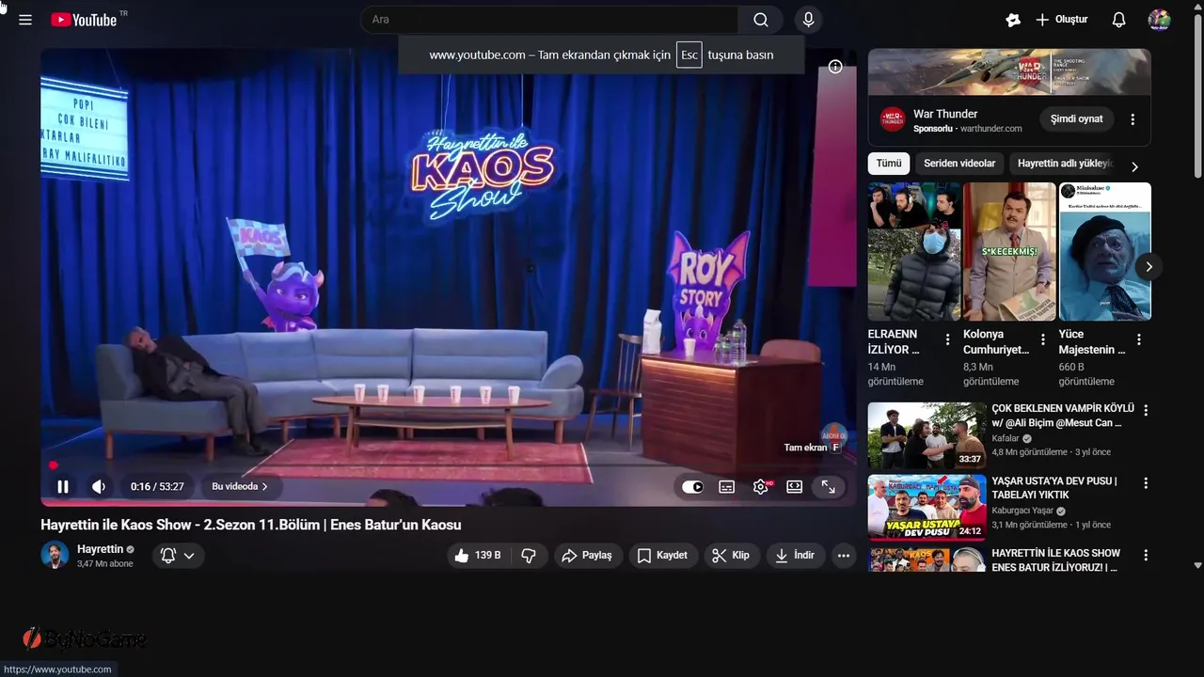
Task: Open Yaşar Usta video options menu
Action: 1146,483
